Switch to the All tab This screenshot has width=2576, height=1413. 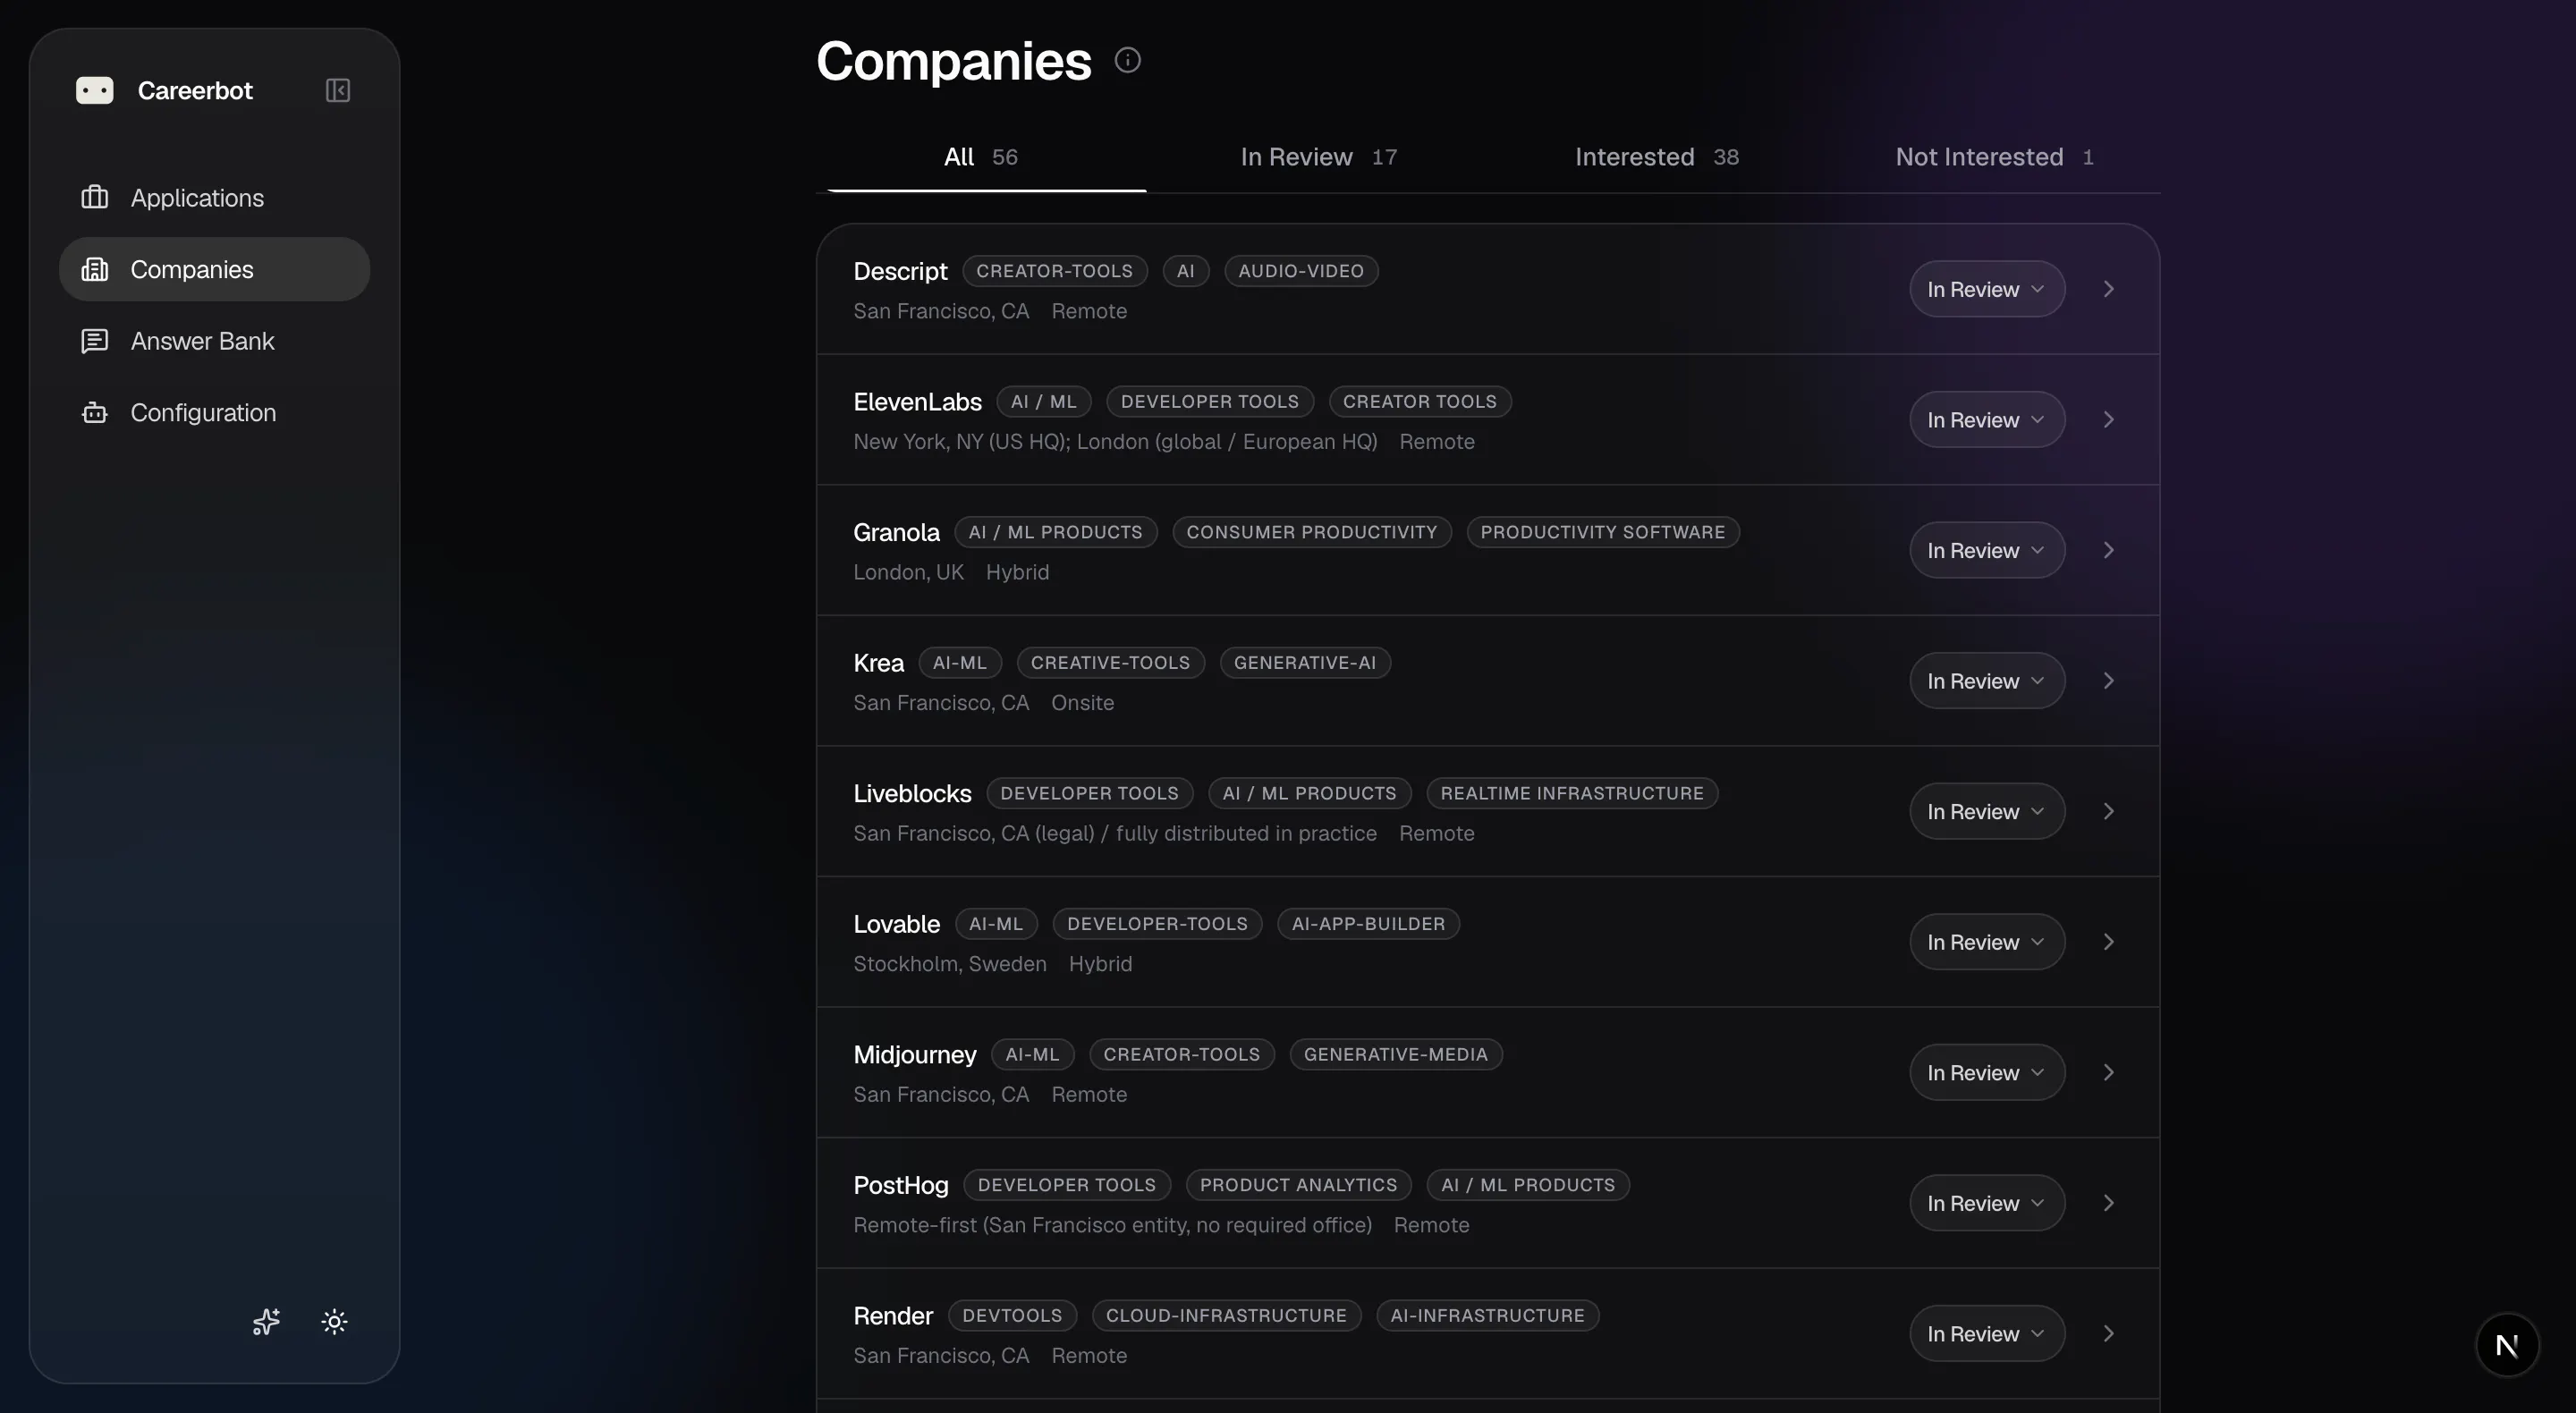pyautogui.click(x=981, y=157)
